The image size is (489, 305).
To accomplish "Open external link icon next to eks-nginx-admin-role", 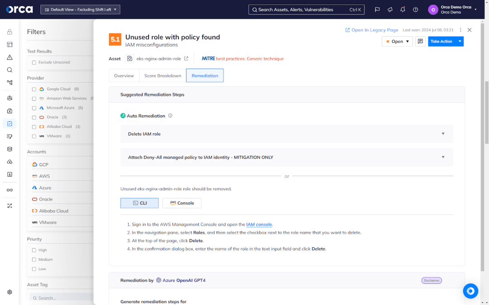I will pyautogui.click(x=186, y=58).
